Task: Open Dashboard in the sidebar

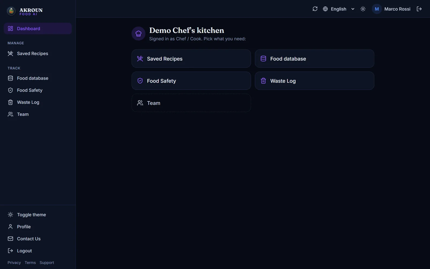Action: [38, 29]
